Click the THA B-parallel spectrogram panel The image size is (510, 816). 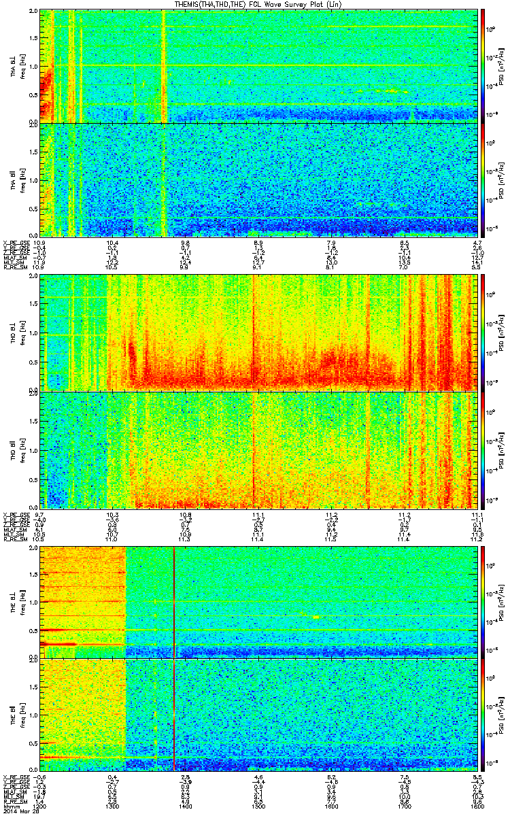259,179
